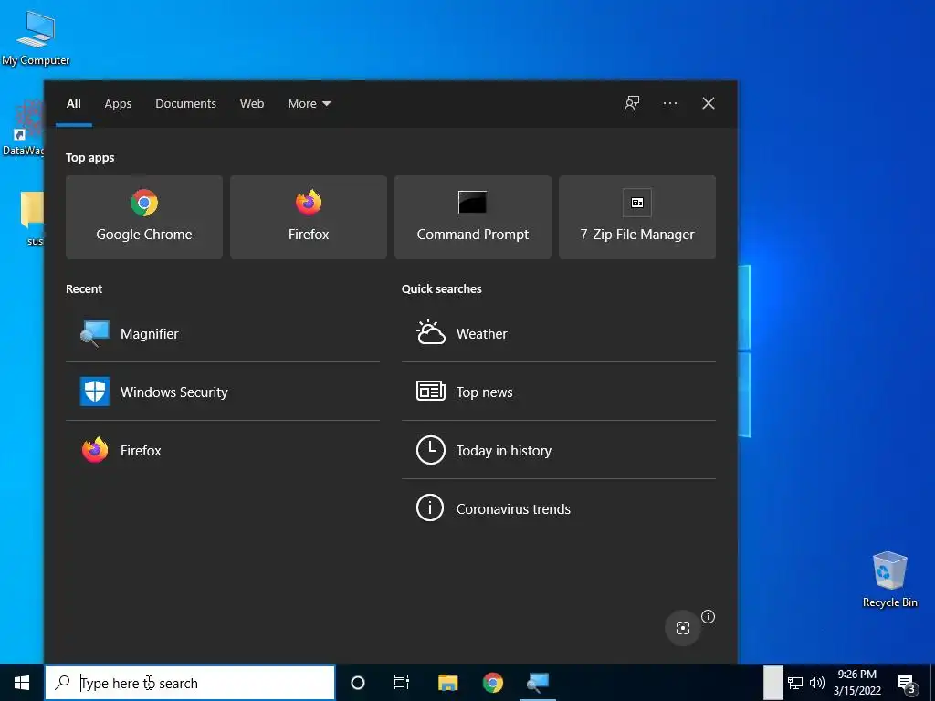Open Command Prompt tile

[x=473, y=217]
